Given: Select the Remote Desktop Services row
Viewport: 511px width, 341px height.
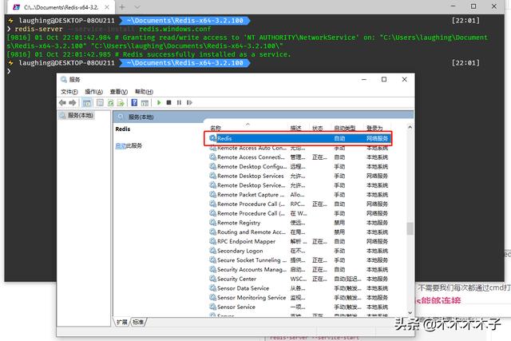Looking at the screenshot, I should [x=298, y=176].
